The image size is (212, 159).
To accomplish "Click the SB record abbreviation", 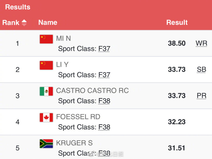I will [201, 70].
